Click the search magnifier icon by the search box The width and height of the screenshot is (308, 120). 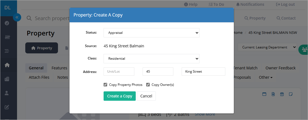coord(29,18)
